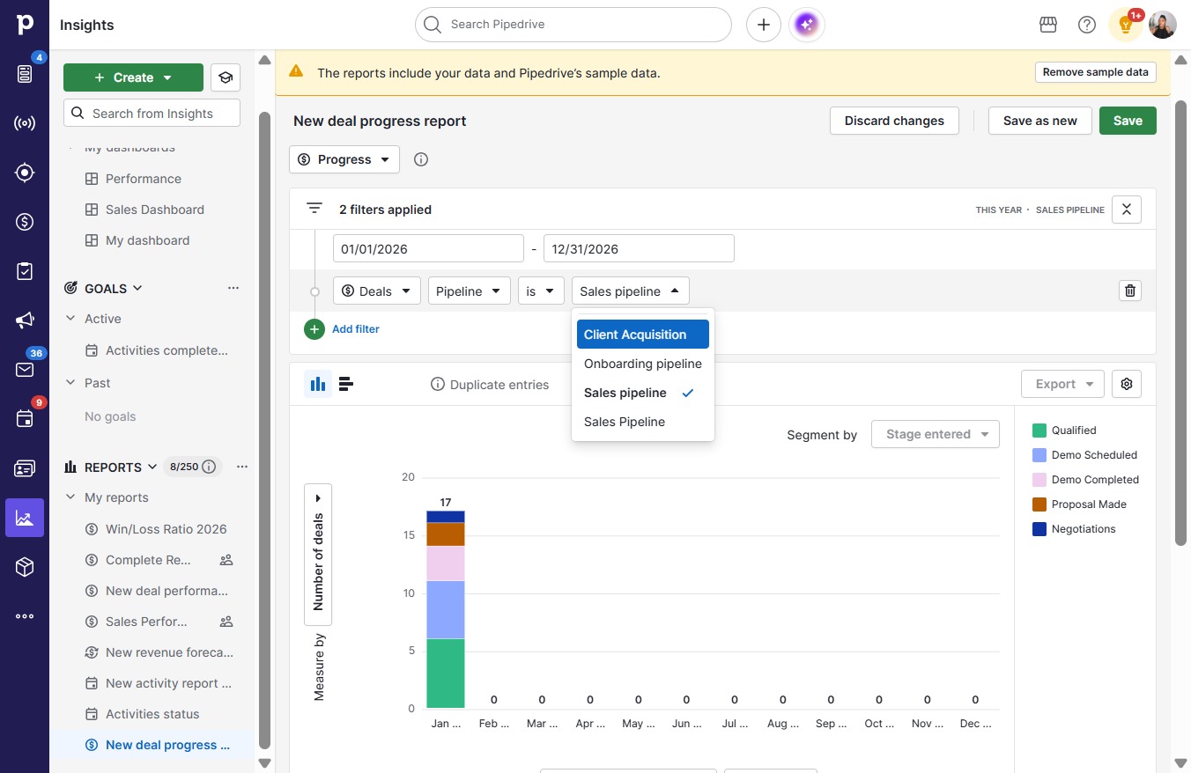This screenshot has height=773, width=1191.
Task: Open the More options ellipsis in the sidebar
Action: (x=25, y=616)
